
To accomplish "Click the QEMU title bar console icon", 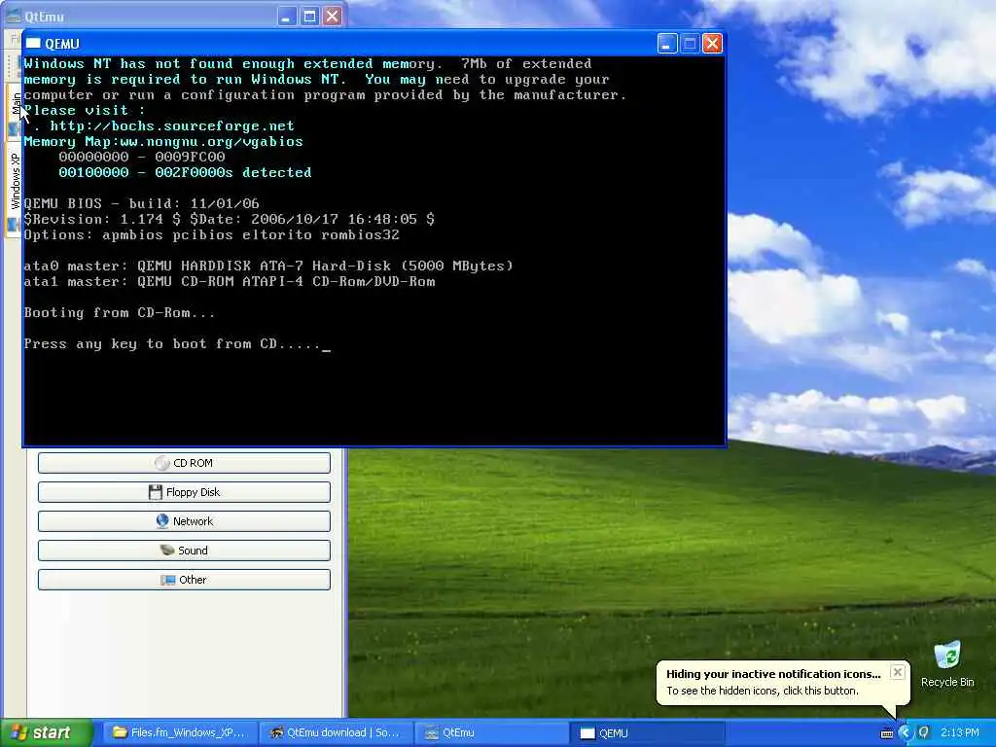I will coord(33,43).
